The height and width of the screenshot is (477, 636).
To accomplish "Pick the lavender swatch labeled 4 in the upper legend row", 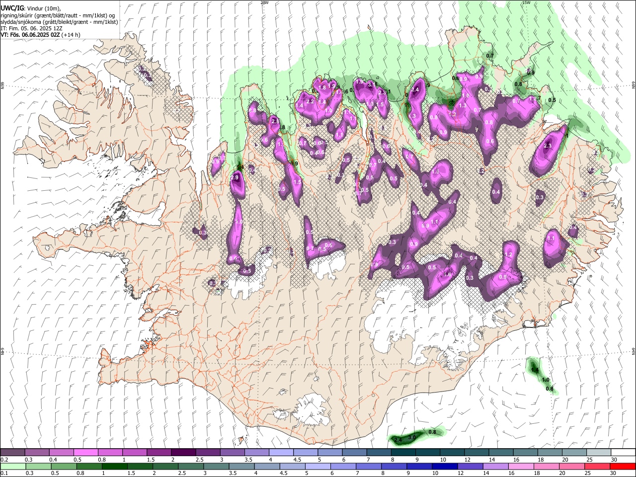I will click(281, 452).
